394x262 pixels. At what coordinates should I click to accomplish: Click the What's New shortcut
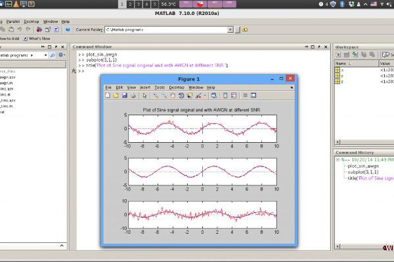tap(37, 39)
